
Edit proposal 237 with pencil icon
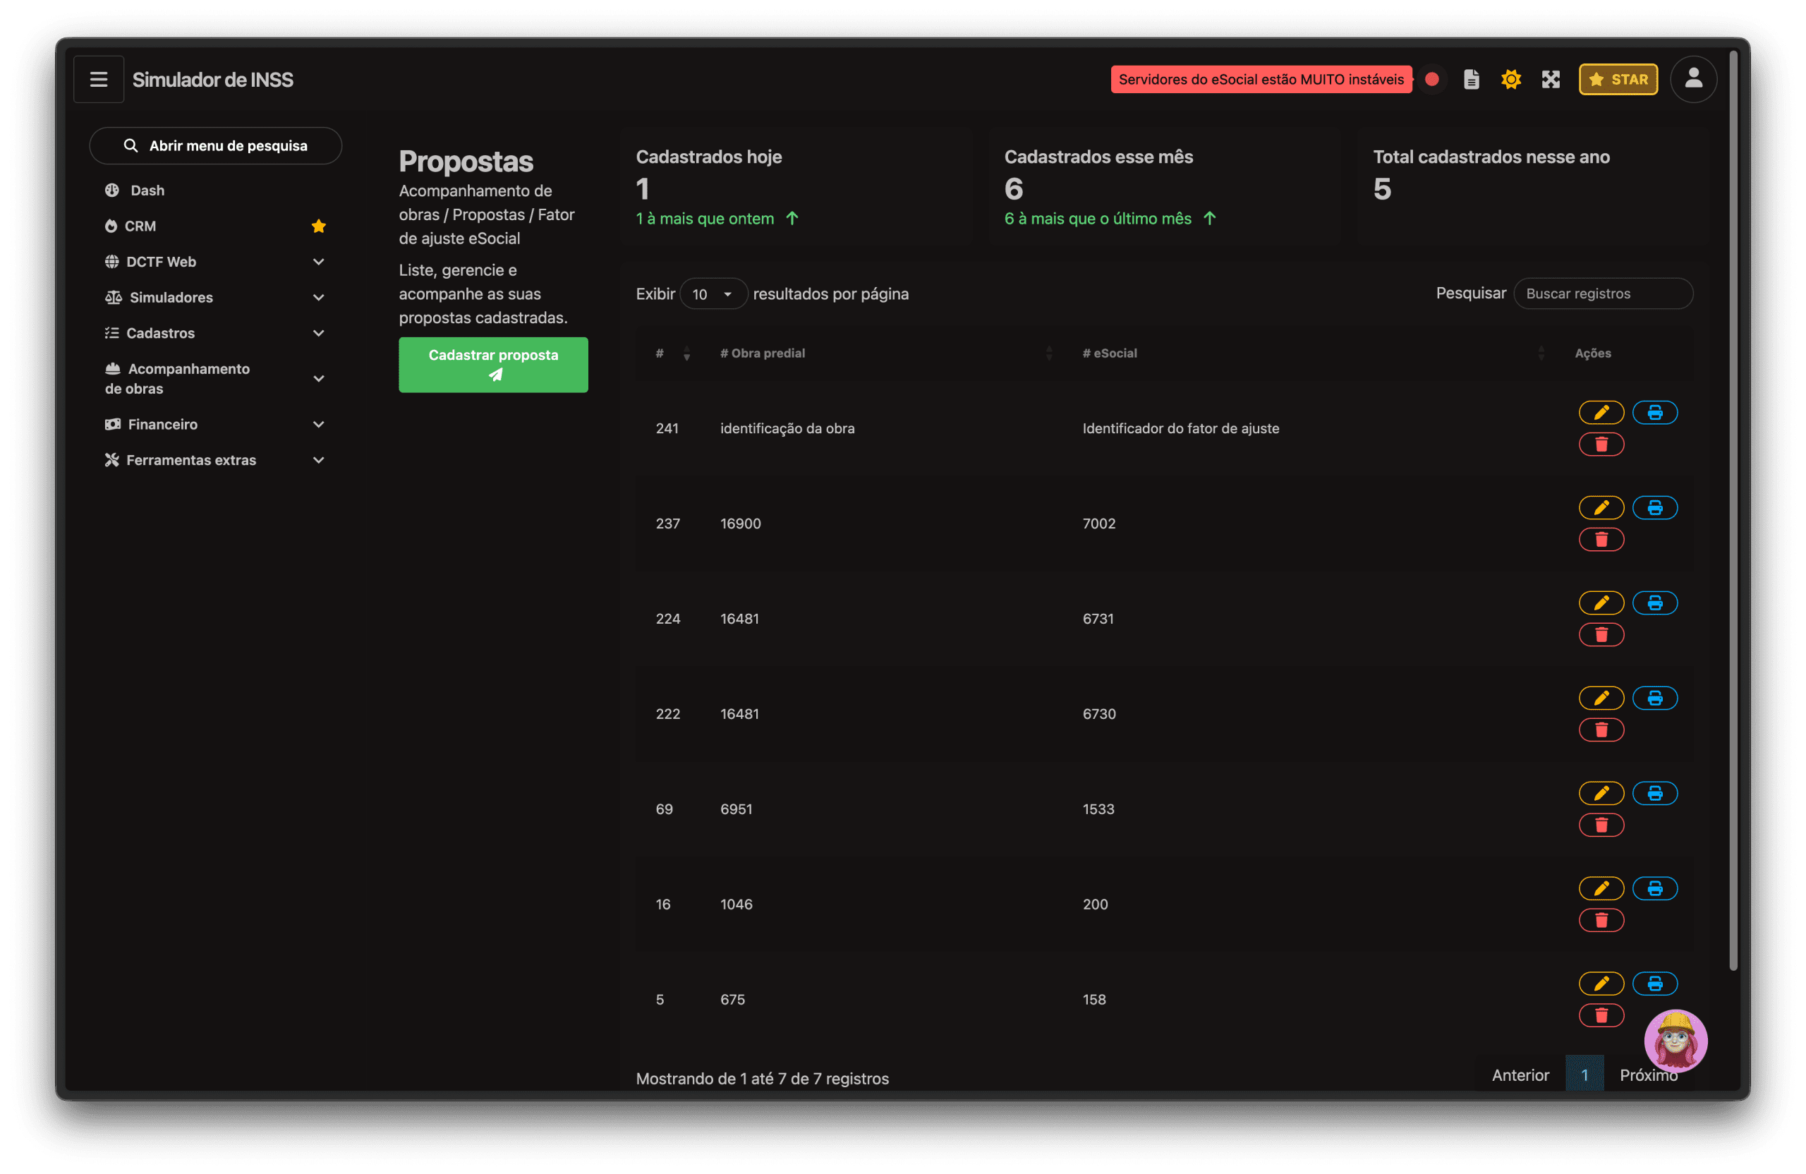click(x=1601, y=508)
